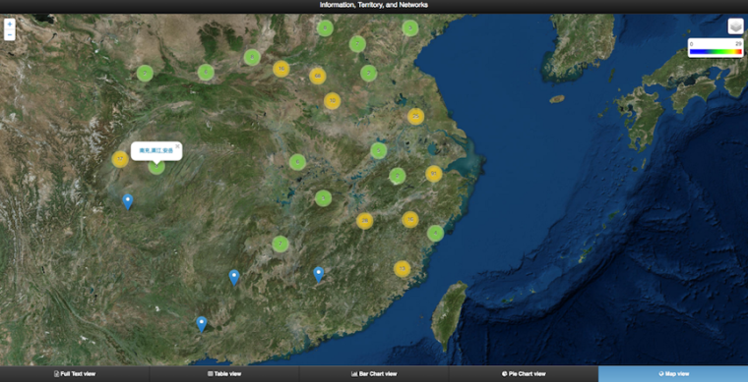The width and height of the screenshot is (748, 382).
Task: Zoom out with the minus button
Action: click(10, 35)
